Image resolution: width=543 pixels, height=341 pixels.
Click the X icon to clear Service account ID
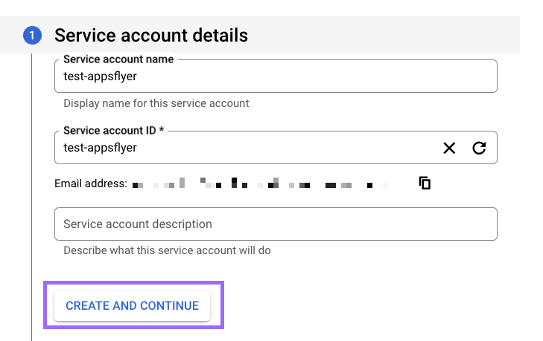pyautogui.click(x=449, y=148)
